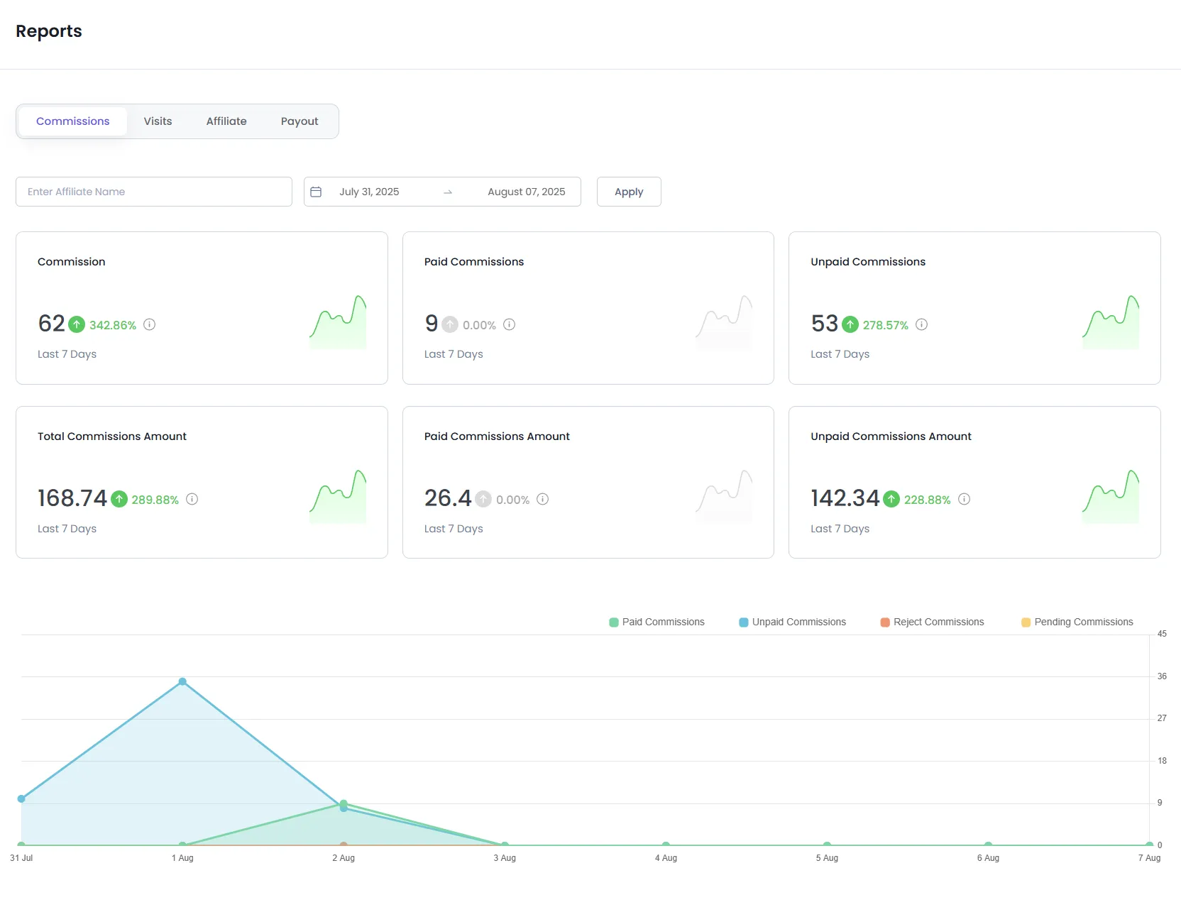Open the end date August 07, 2025
The width and height of the screenshot is (1181, 917).
click(527, 192)
